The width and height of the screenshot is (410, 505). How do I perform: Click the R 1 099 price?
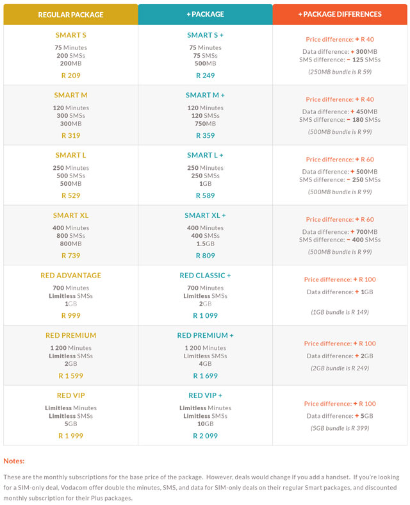205,316
